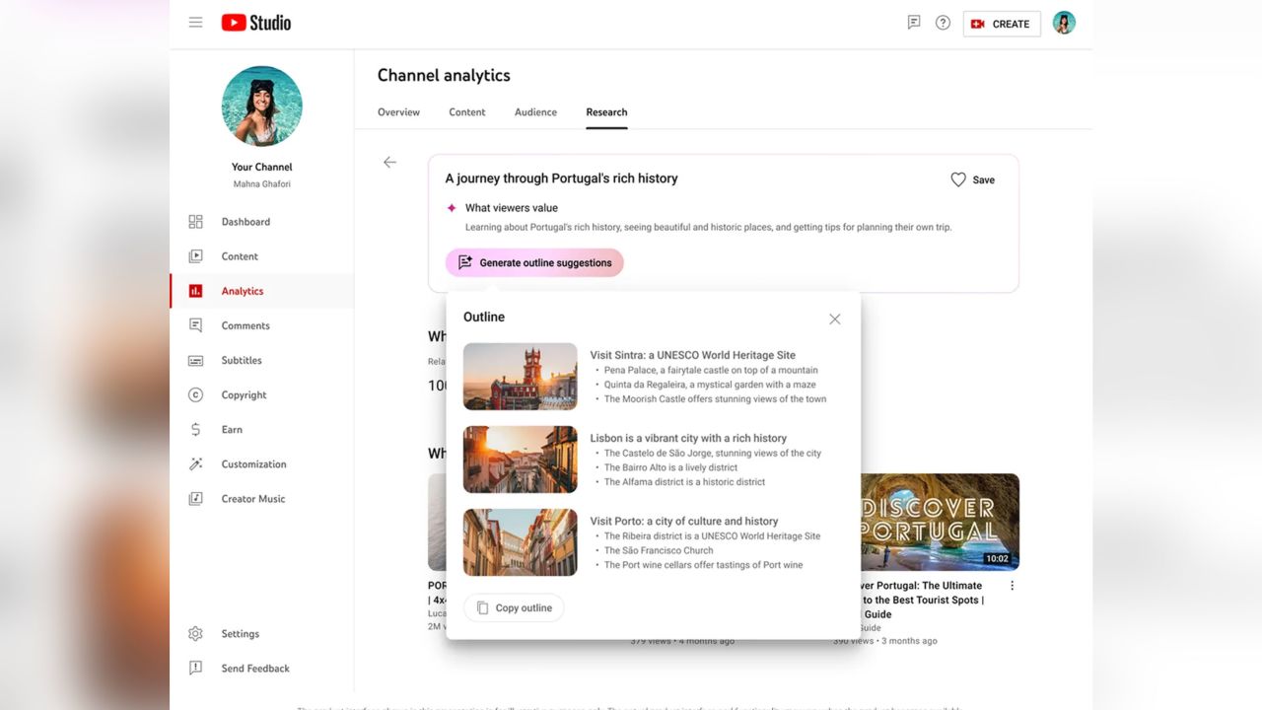
Task: Click the Sintra castle thumbnail in the outline
Action: pos(520,376)
